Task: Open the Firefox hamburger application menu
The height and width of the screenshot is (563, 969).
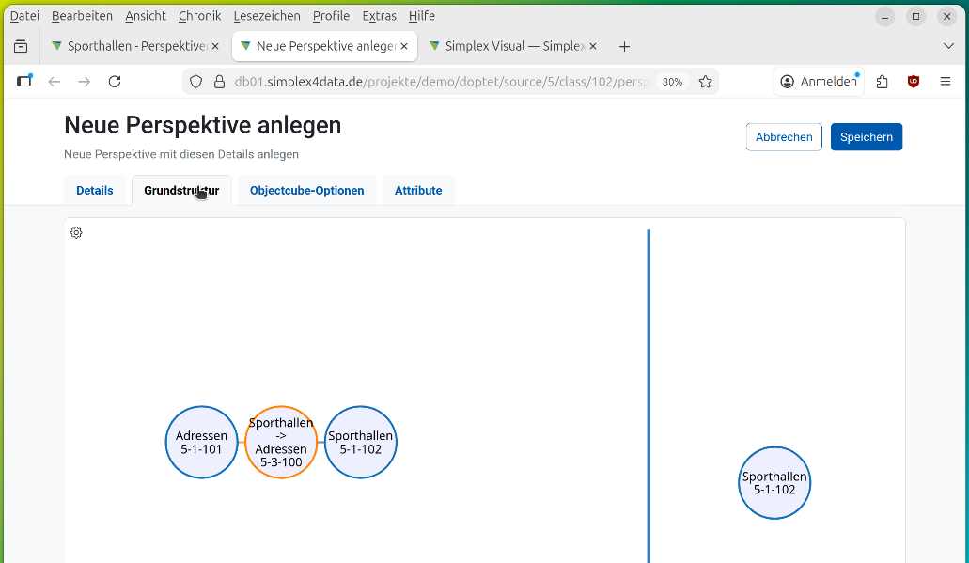Action: click(946, 82)
